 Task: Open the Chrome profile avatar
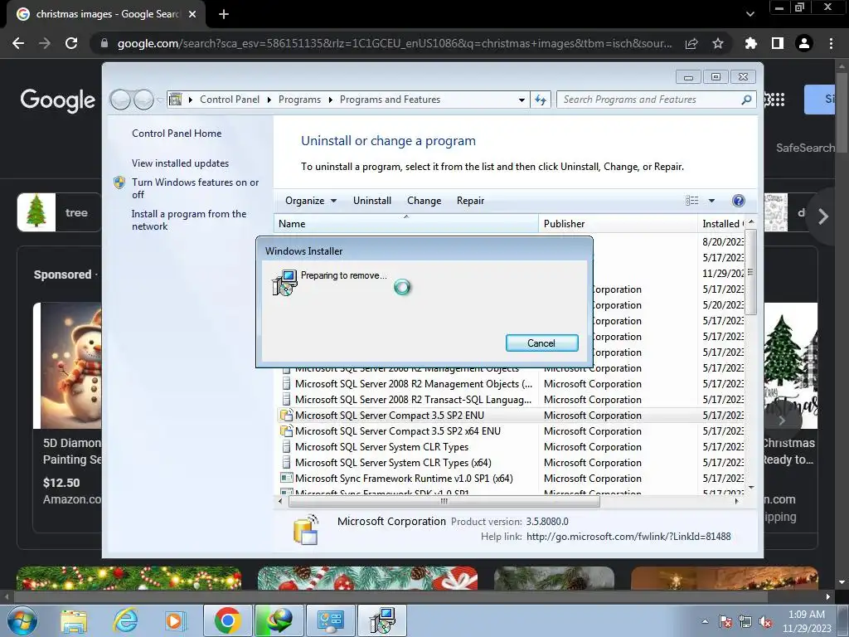click(804, 43)
